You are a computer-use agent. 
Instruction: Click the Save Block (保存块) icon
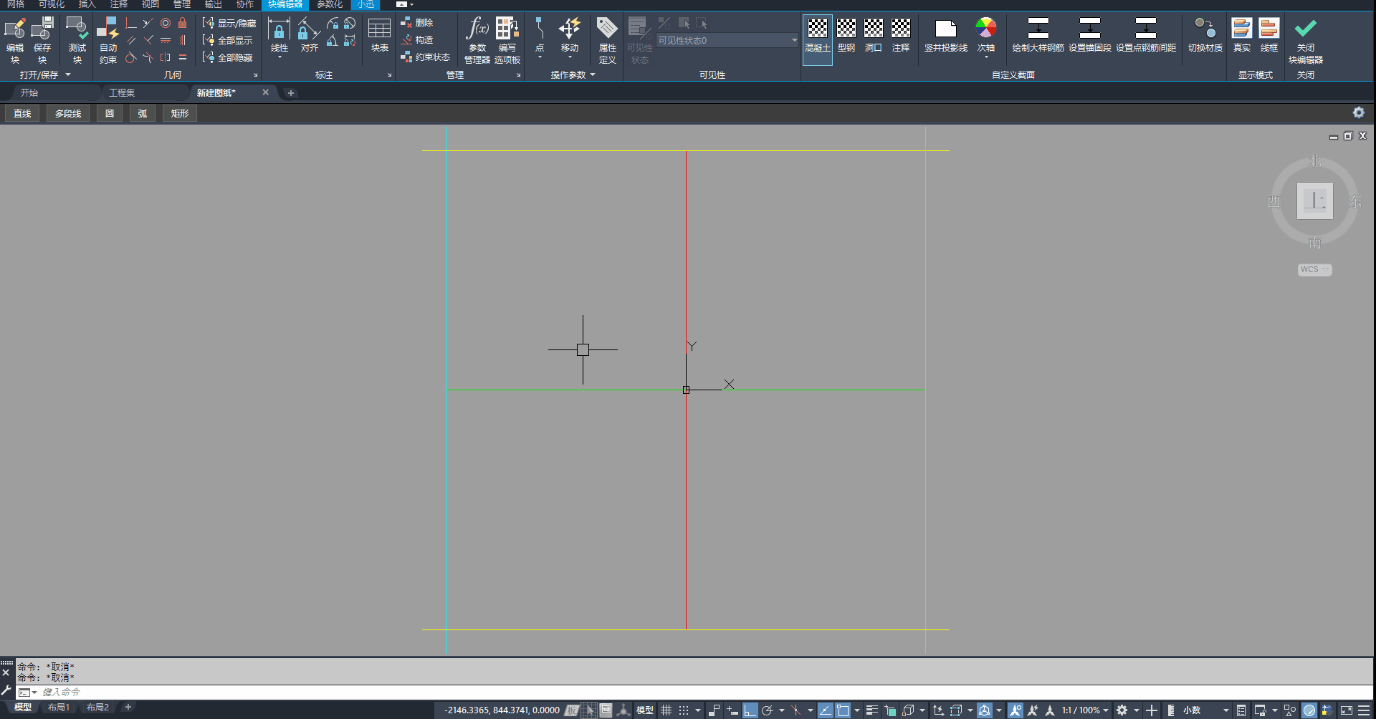point(42,29)
